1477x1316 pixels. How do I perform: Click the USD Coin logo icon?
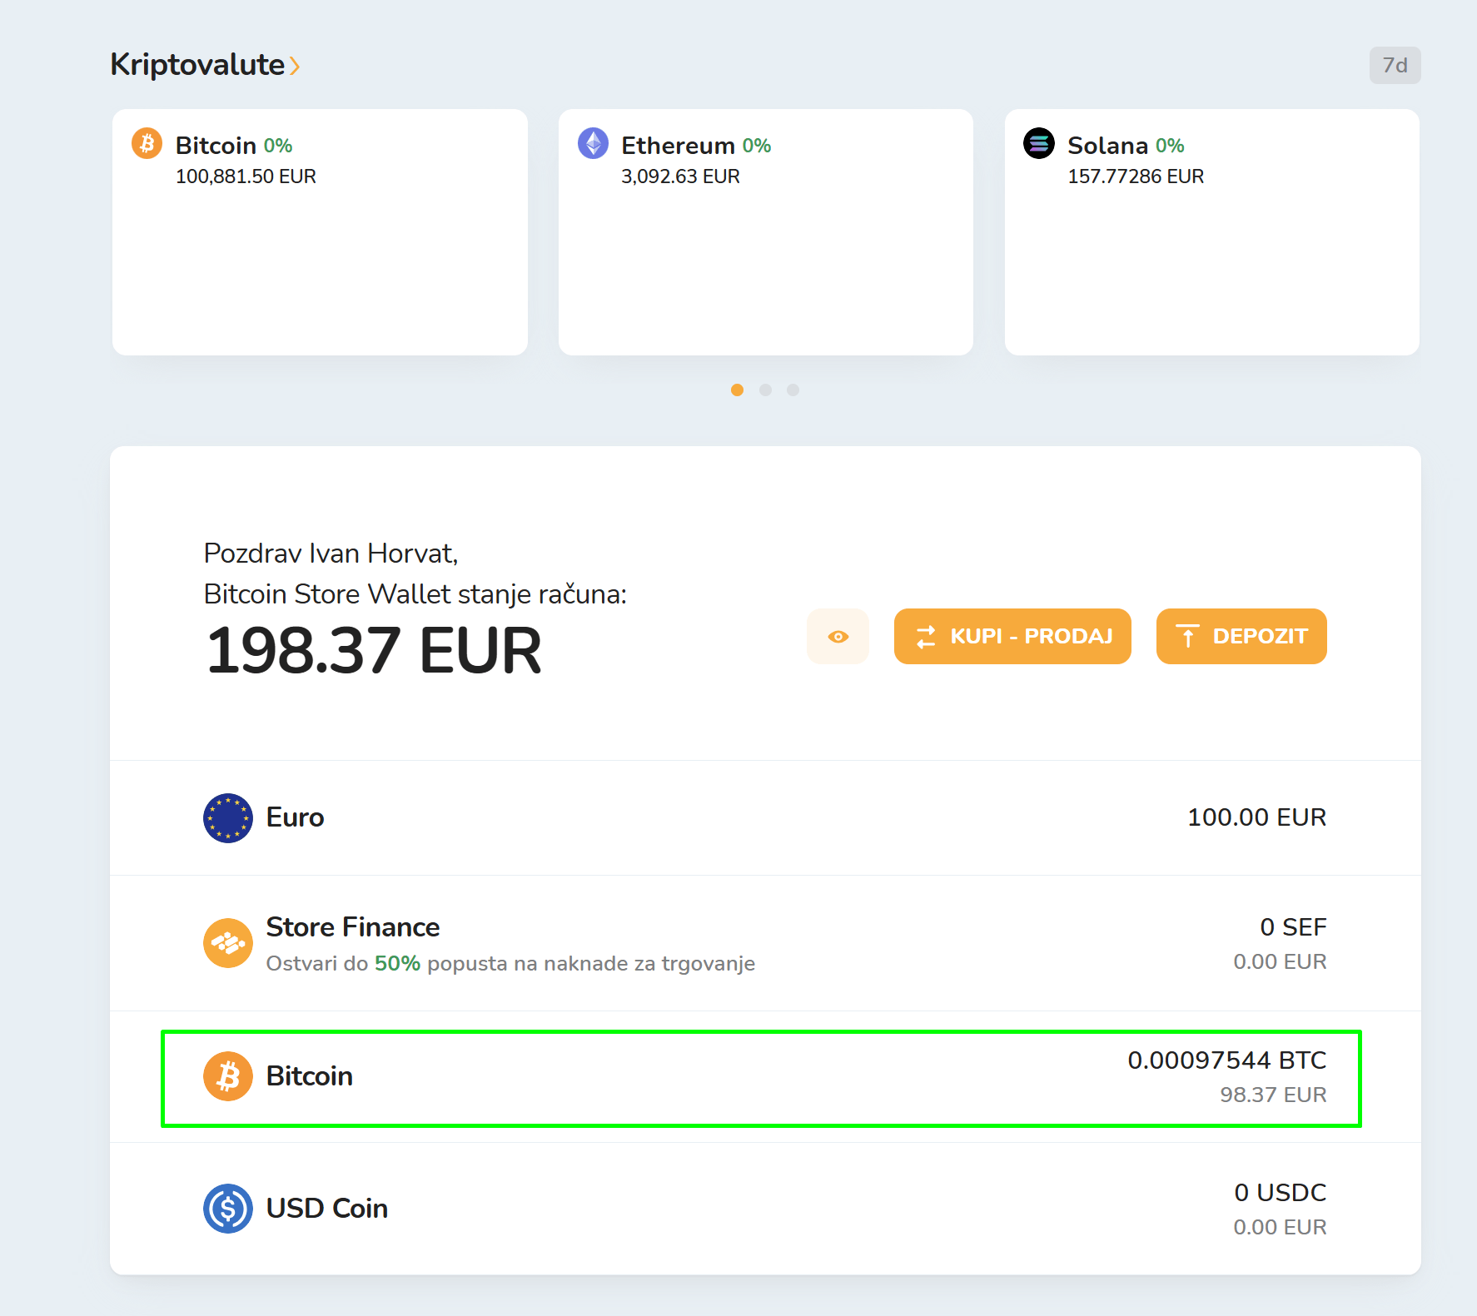pos(227,1209)
